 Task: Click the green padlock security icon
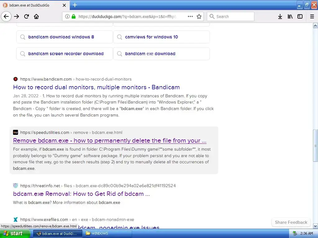pyautogui.click(x=73, y=16)
